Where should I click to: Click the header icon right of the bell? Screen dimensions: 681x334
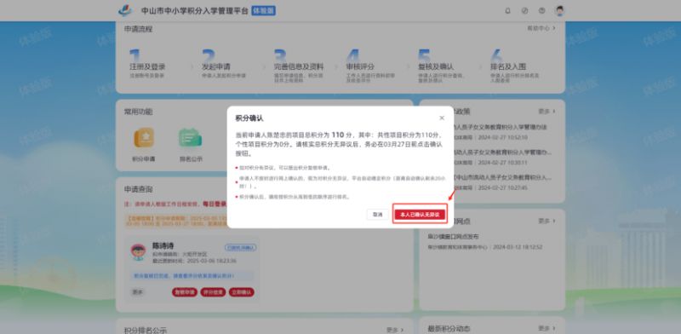(x=524, y=11)
